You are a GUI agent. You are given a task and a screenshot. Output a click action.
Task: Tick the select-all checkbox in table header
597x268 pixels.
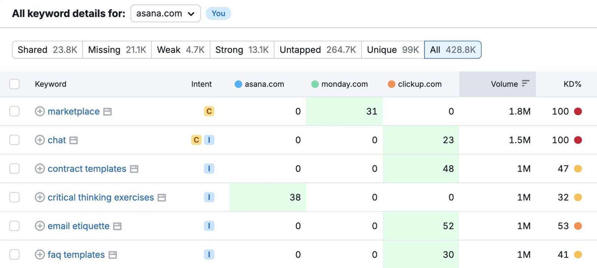[14, 84]
